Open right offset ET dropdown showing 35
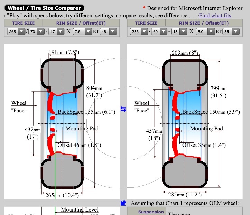This screenshot has width=250, height=215. pyautogui.click(x=231, y=31)
